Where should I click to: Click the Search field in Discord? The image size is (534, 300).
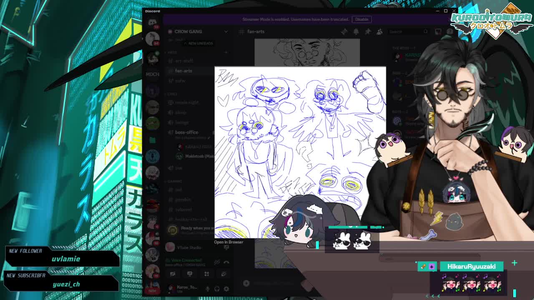point(408,32)
